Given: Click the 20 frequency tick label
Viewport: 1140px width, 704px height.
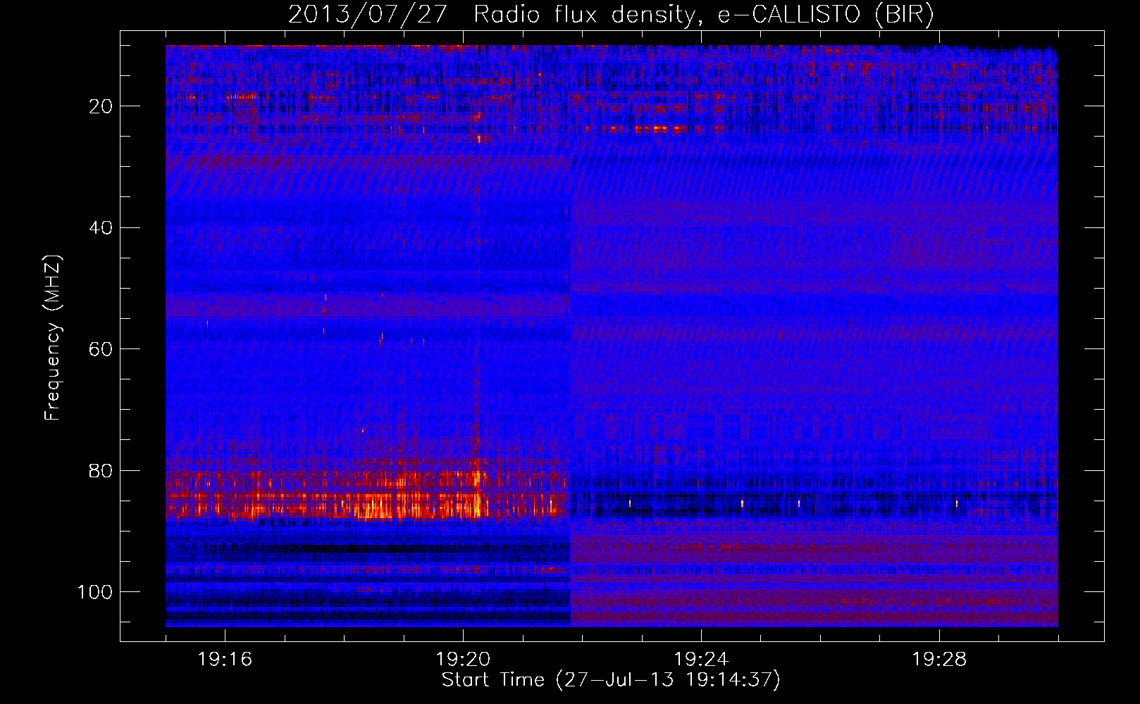Looking at the screenshot, I should pyautogui.click(x=101, y=106).
